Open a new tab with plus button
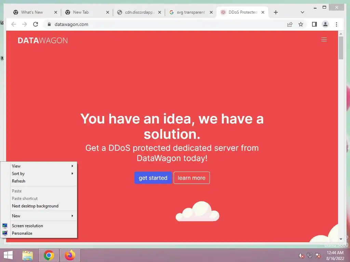Image resolution: width=350 pixels, height=262 pixels. tap(276, 12)
